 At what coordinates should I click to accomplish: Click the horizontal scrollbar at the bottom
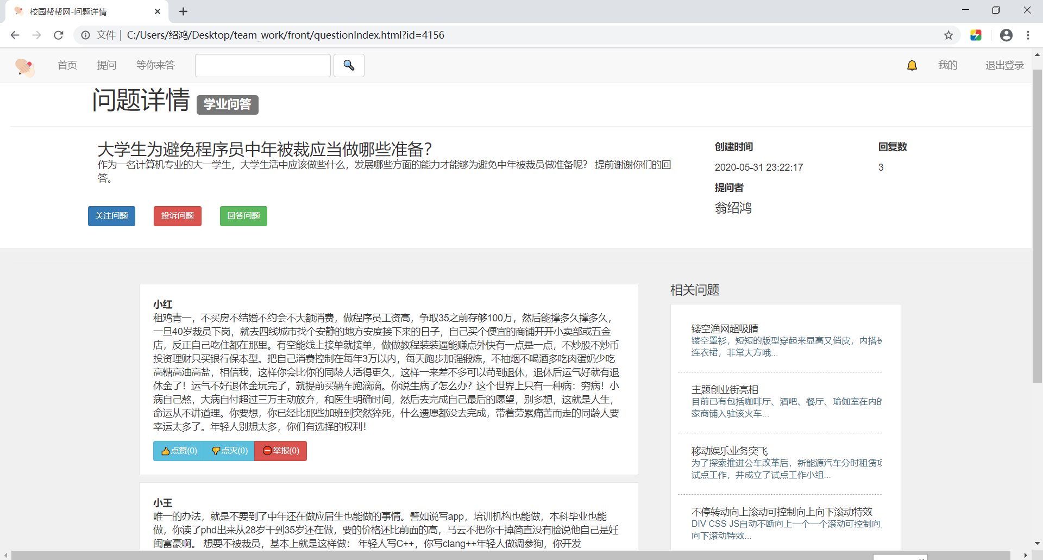511,555
